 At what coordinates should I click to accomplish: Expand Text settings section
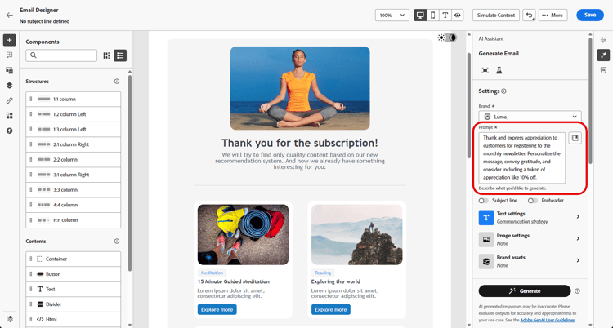tap(530, 218)
